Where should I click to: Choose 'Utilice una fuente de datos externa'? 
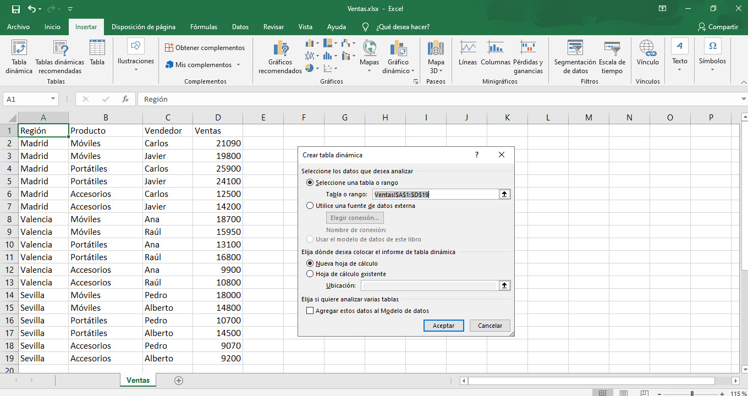310,206
